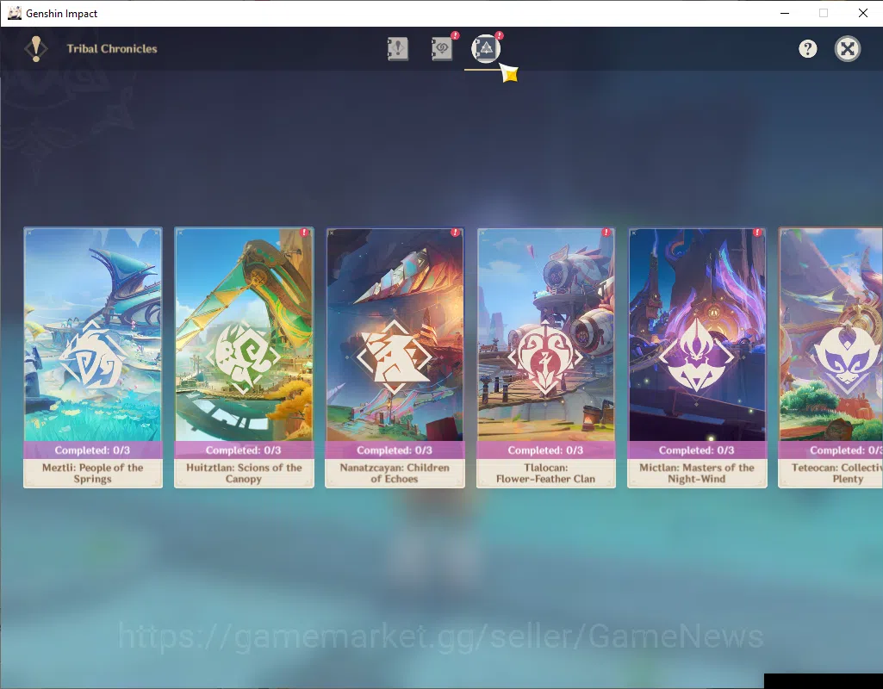The height and width of the screenshot is (689, 883).
Task: Open Tlalocan: Flower-Feather Clan card
Action: [545, 357]
